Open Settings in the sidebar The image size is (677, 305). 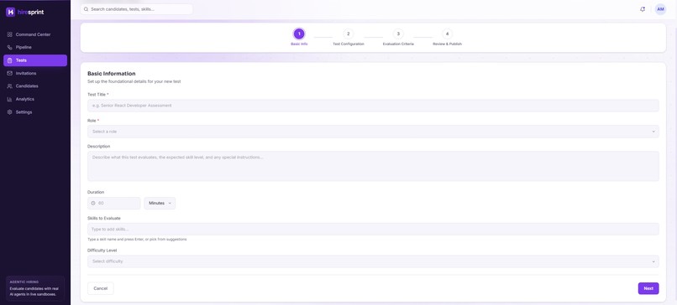[35, 112]
